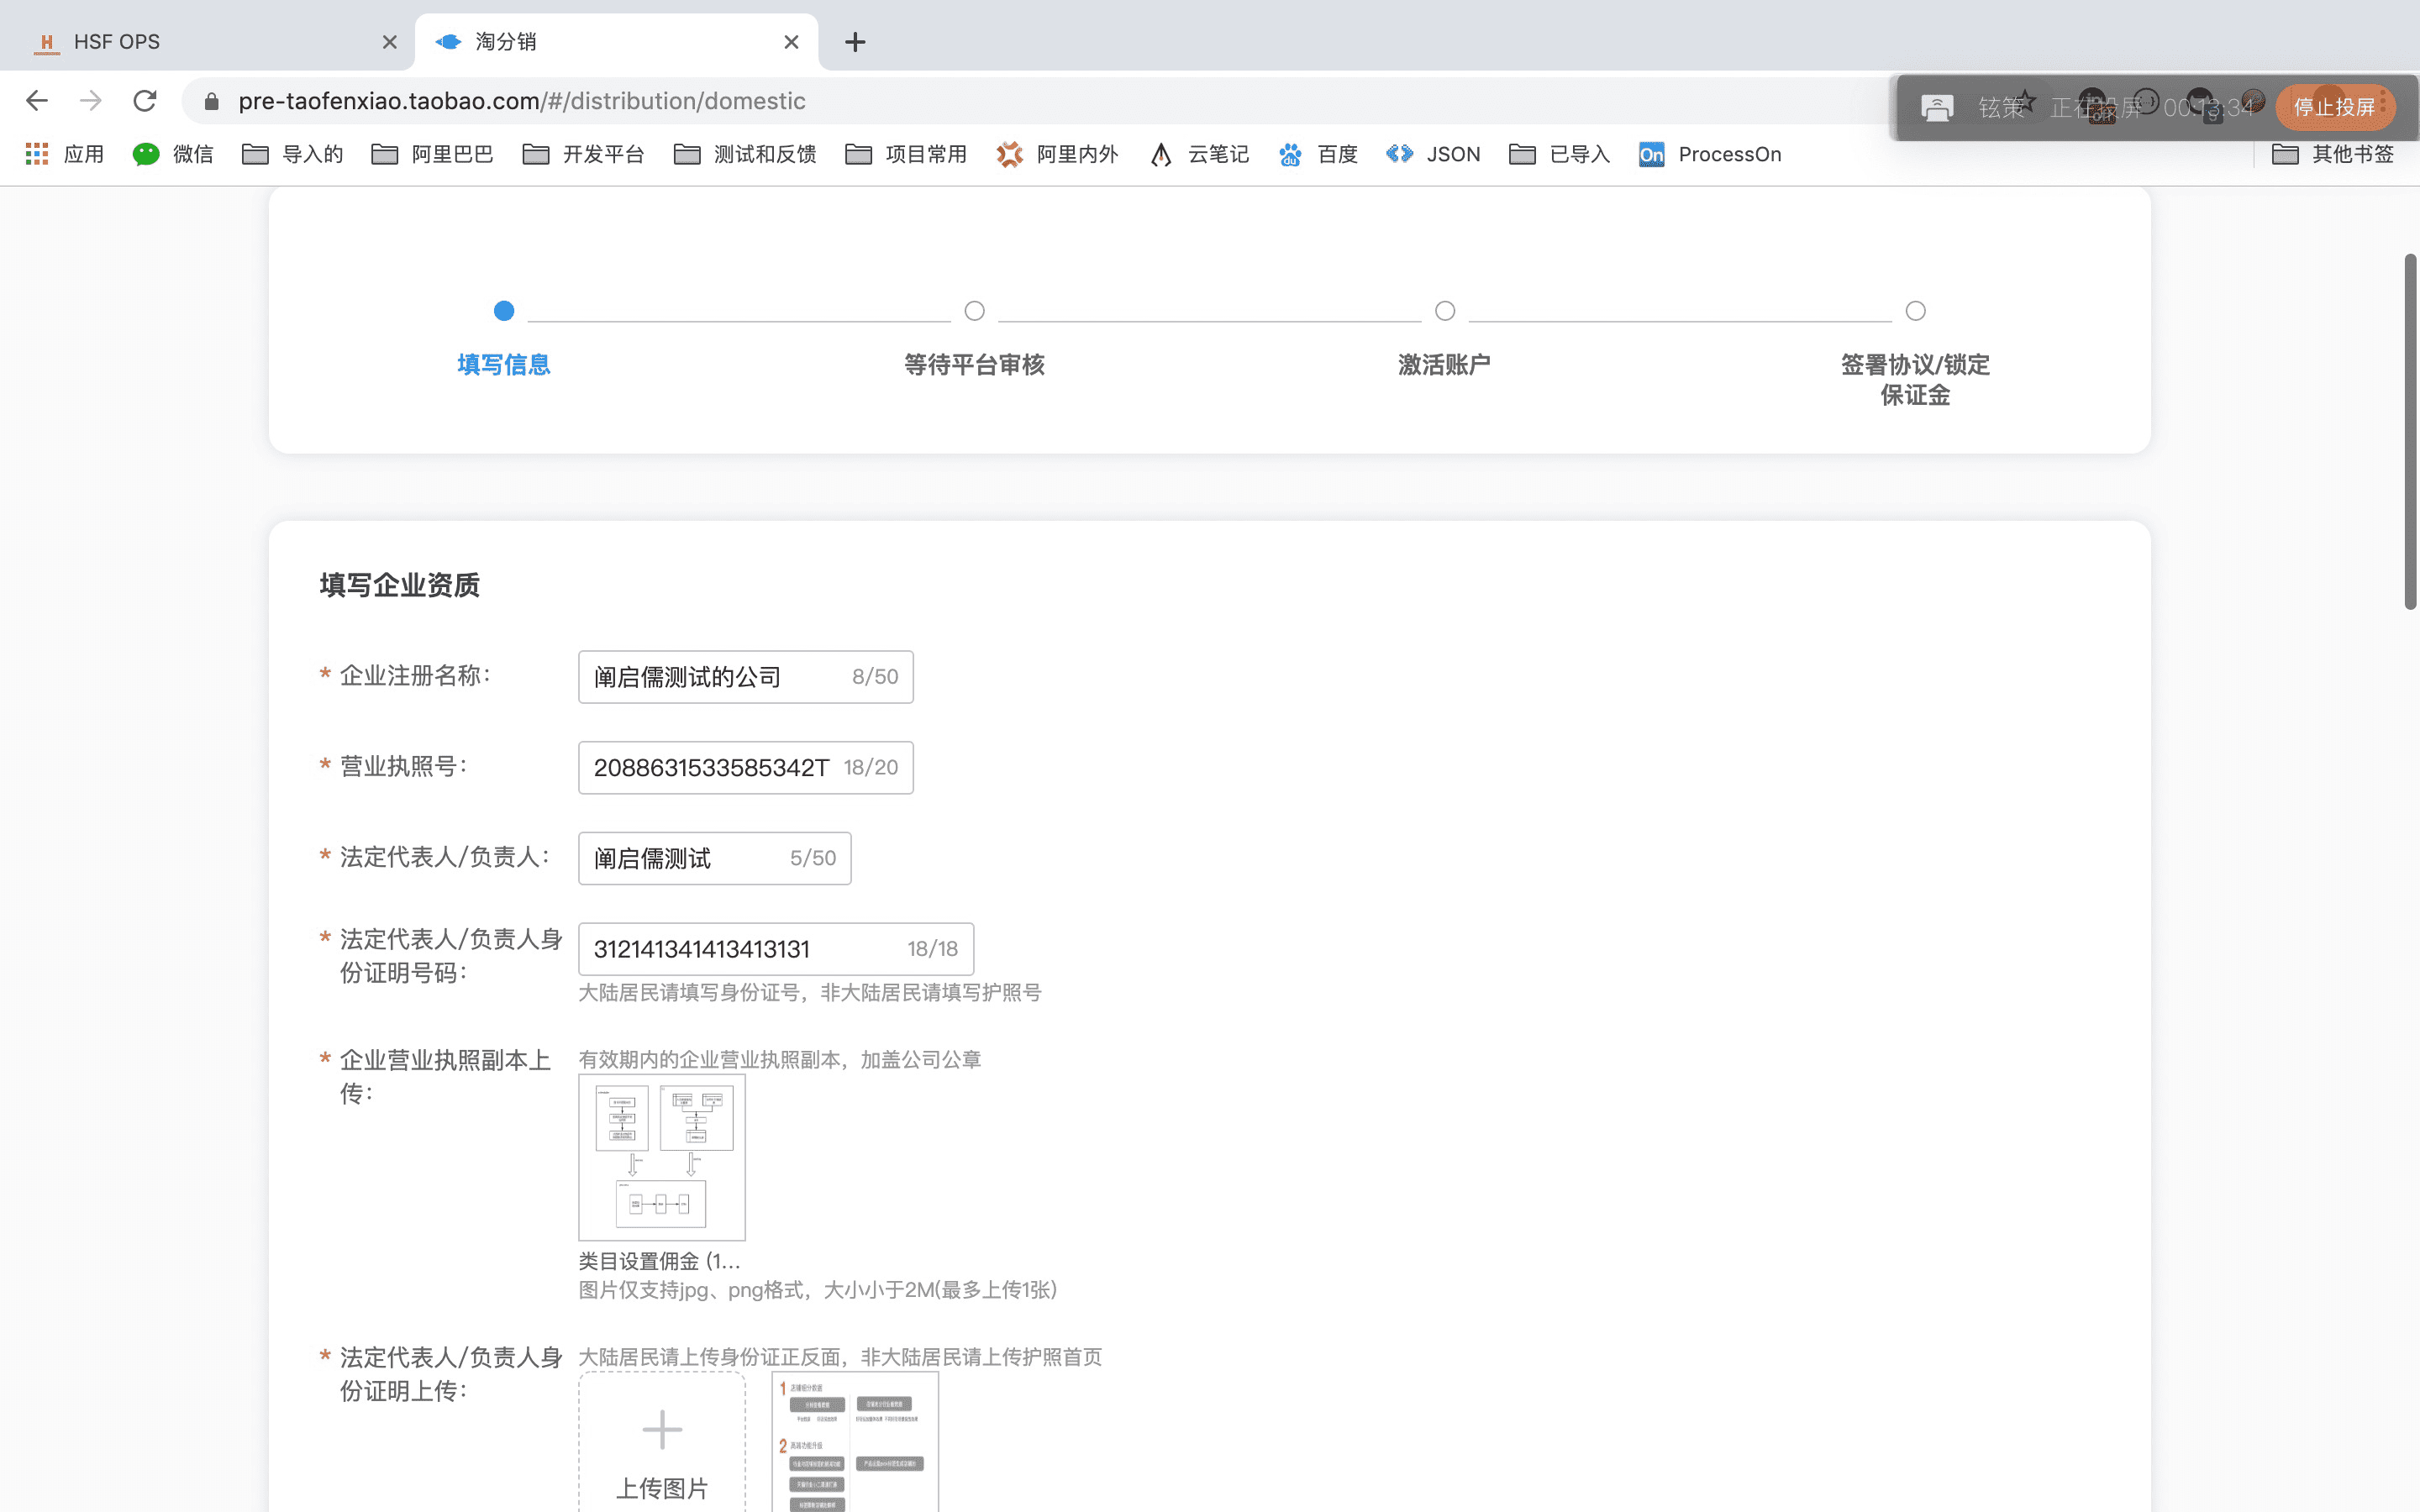The image size is (2420, 1512).
Task: Click the 等待平台审核 step label
Action: tap(974, 365)
